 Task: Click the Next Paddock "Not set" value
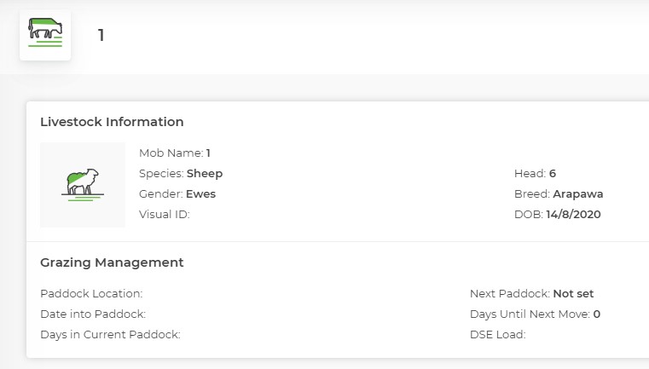573,293
